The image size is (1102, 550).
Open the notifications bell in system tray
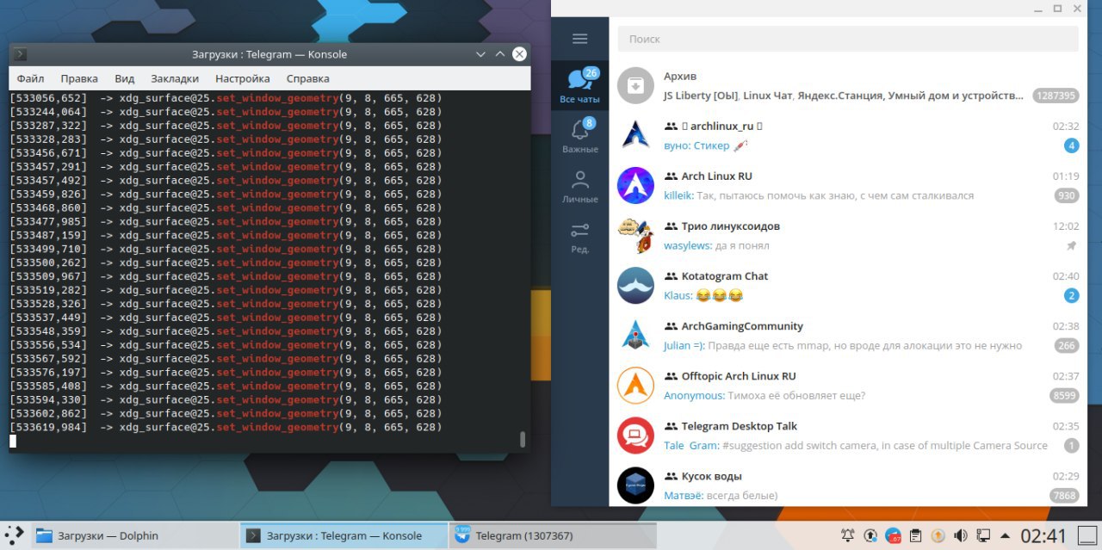pyautogui.click(x=848, y=535)
